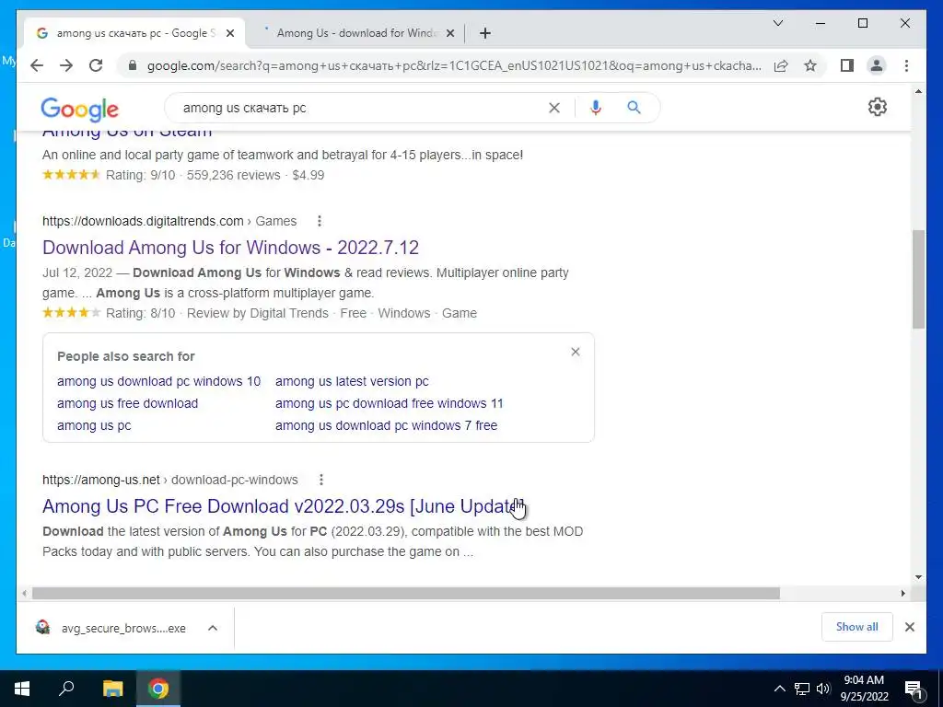943x707 pixels.
Task: Go forward to the next page
Action: pyautogui.click(x=66, y=65)
